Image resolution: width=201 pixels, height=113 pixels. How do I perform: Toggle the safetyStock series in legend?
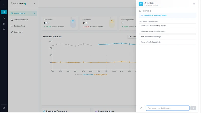pyautogui.click(x=100, y=75)
